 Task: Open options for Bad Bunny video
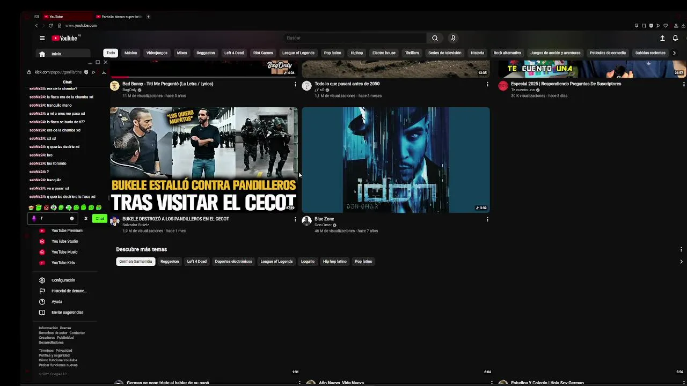(295, 84)
